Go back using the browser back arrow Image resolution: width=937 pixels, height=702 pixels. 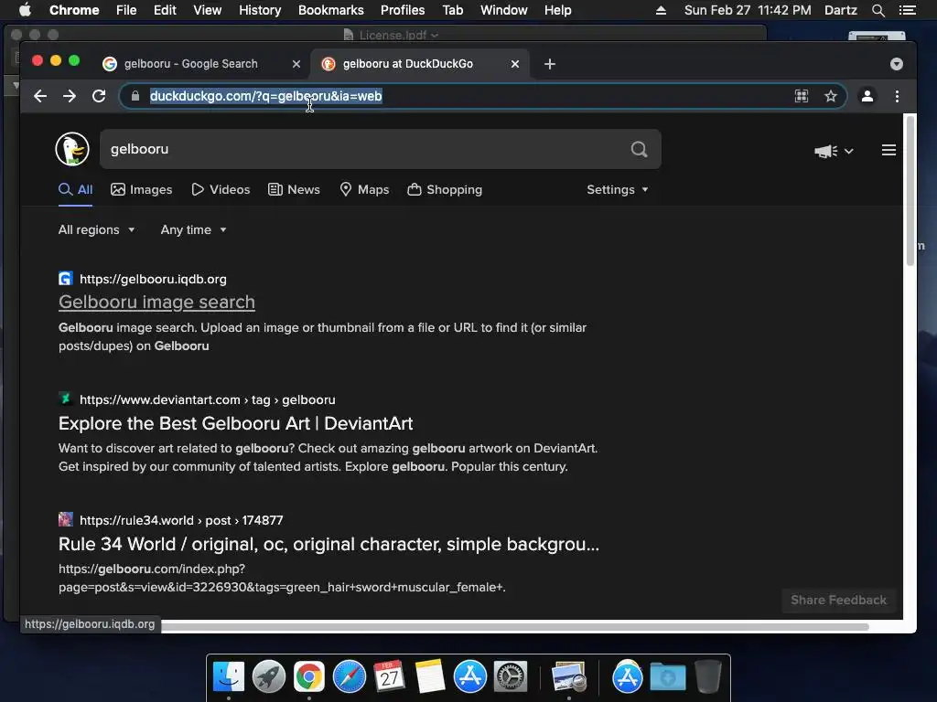[40, 96]
